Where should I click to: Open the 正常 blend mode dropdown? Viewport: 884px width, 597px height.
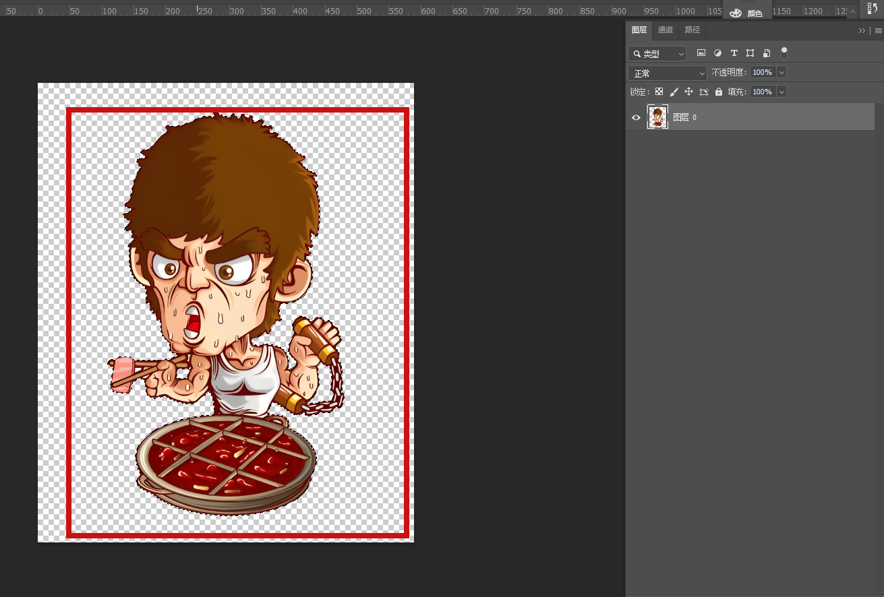click(667, 73)
